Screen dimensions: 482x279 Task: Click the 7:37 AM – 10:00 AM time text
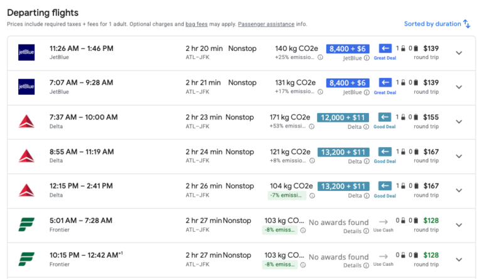(x=83, y=117)
